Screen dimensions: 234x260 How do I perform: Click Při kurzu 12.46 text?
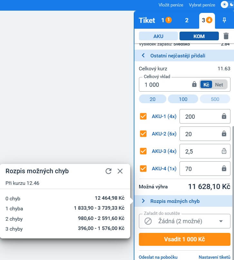click(x=22, y=183)
